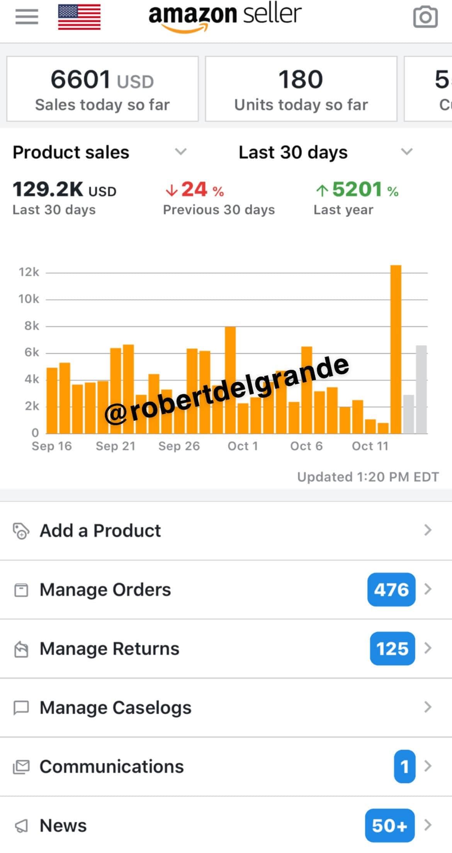Tap the Amazon Seller logo
The height and width of the screenshot is (853, 452).
point(225,17)
